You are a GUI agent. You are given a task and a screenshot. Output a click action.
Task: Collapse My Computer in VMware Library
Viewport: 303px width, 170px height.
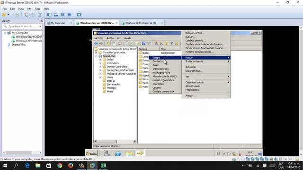(x=5, y=33)
